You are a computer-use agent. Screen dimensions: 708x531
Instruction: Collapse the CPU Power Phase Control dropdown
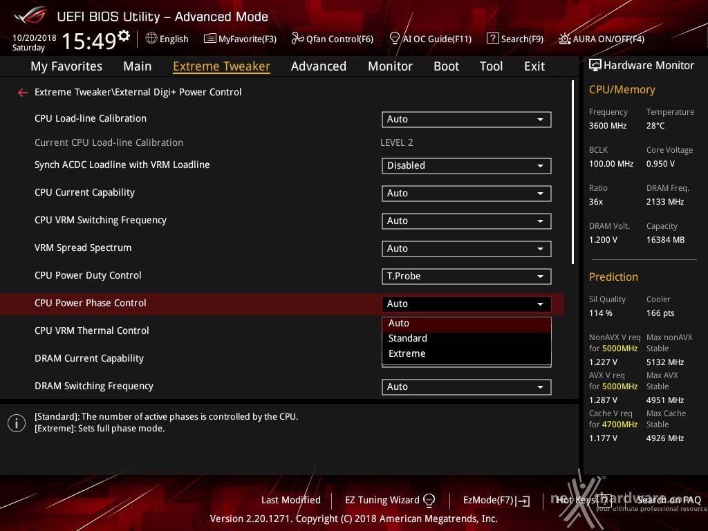467,304
